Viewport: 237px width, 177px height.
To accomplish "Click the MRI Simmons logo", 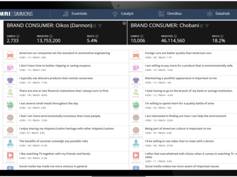I will pos(16,14).
